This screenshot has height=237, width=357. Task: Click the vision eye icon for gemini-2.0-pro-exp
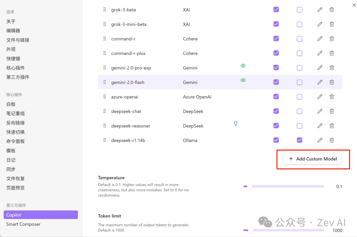(x=243, y=66)
